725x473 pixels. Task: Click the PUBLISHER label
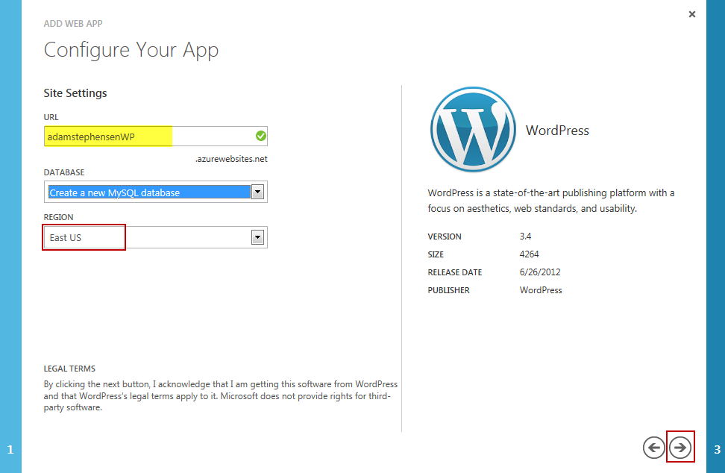point(448,290)
